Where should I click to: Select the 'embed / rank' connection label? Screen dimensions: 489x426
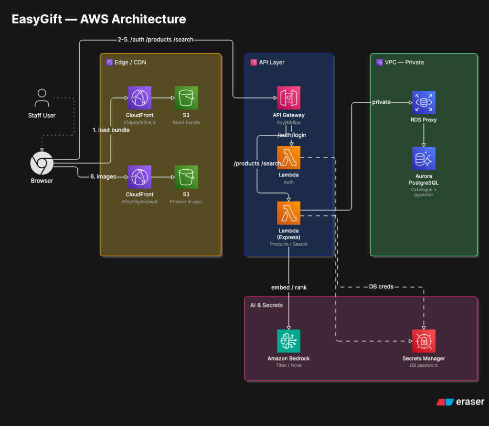click(x=289, y=287)
